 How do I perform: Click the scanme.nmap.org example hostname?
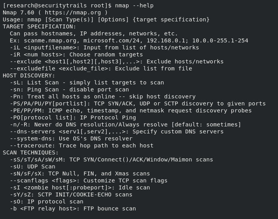coord(50,40)
